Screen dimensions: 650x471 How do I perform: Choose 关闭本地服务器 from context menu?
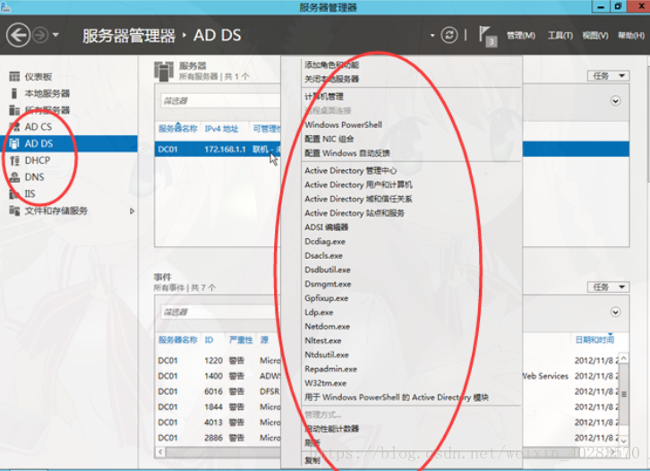pyautogui.click(x=331, y=79)
